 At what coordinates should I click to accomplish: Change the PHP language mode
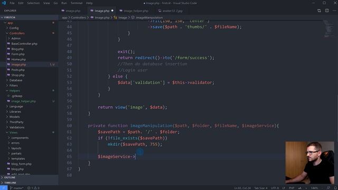(292, 188)
